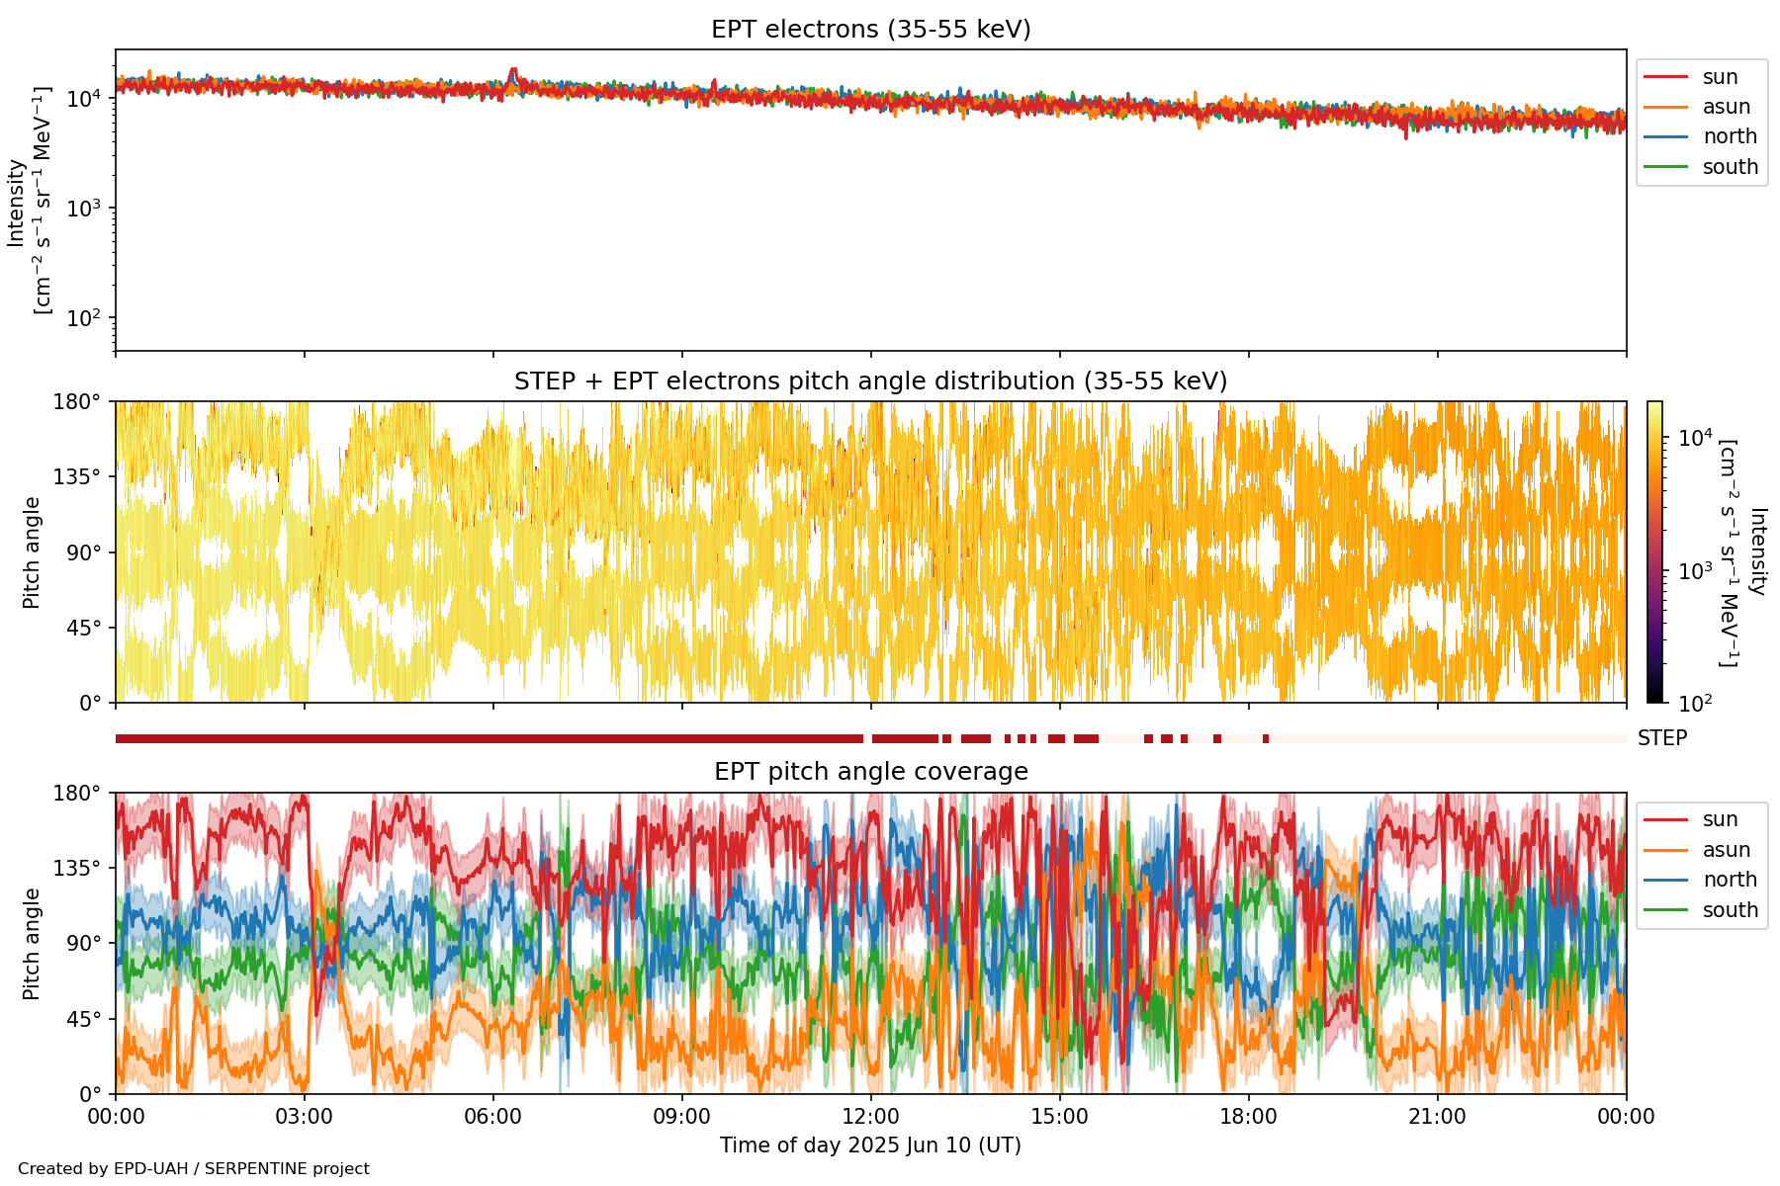Click the "Created by EPD-UAH / SERPENTINE project" credit
Image resolution: width=1780 pixels, height=1186 pixels.
click(x=194, y=1169)
